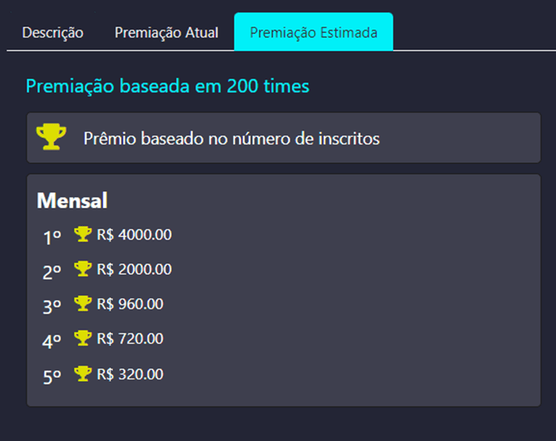Click the trophy icon for 3º place
The image size is (556, 441).
83,303
